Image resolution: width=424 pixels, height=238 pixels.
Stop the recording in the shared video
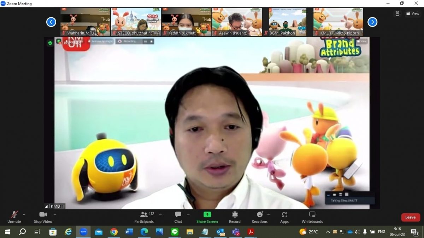click(x=152, y=41)
